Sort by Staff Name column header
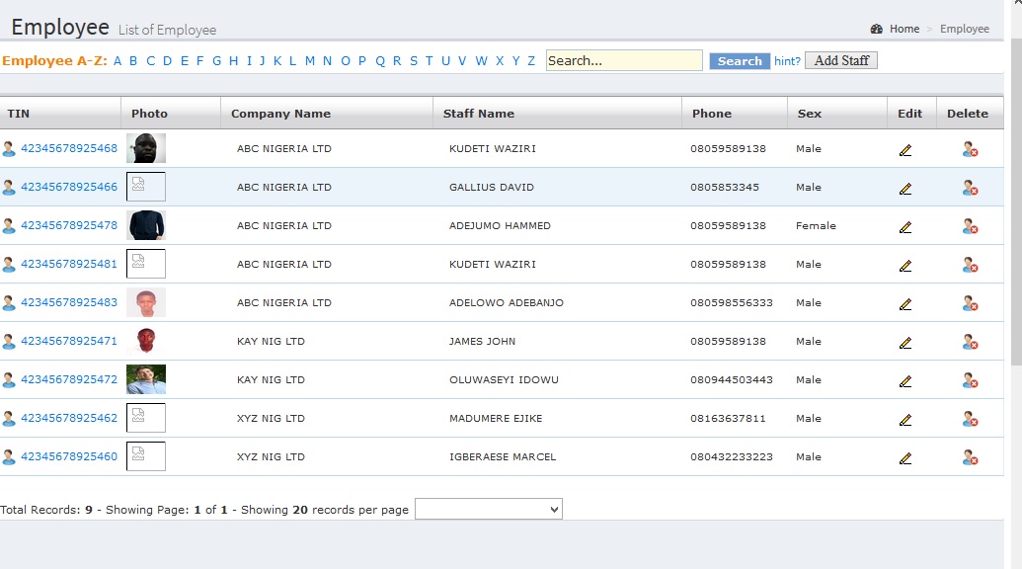The image size is (1022, 569). 479,114
